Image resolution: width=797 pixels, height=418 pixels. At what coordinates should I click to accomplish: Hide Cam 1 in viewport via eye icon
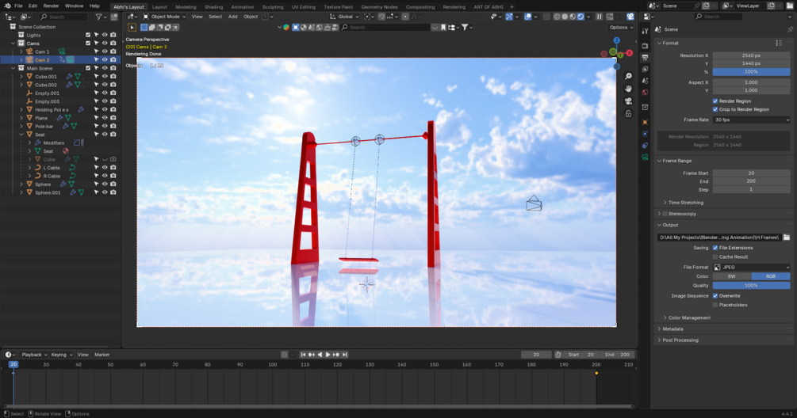click(x=105, y=51)
